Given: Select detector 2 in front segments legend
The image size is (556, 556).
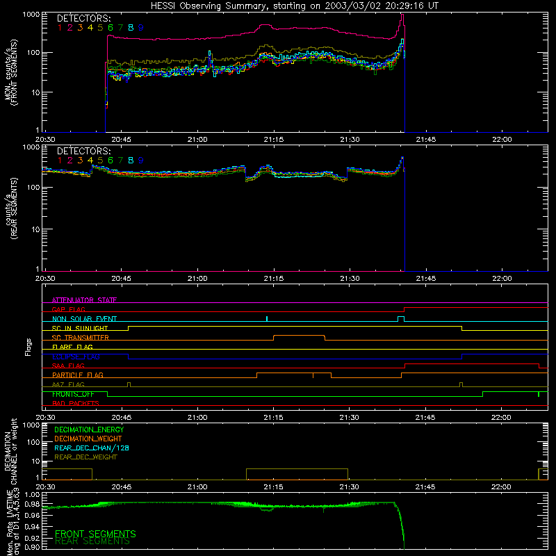Looking at the screenshot, I should click(70, 28).
